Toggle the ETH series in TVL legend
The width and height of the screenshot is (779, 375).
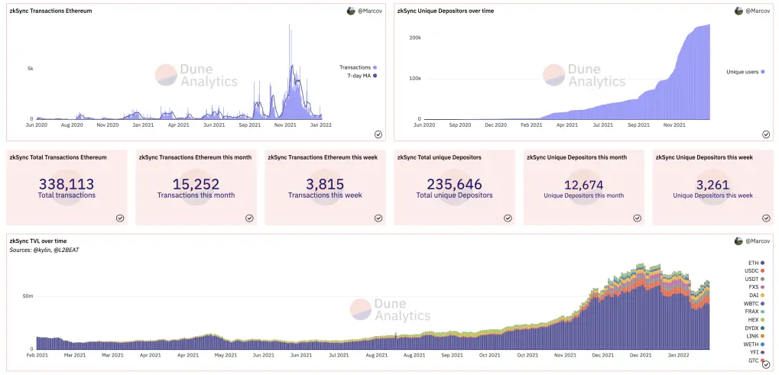(x=756, y=263)
